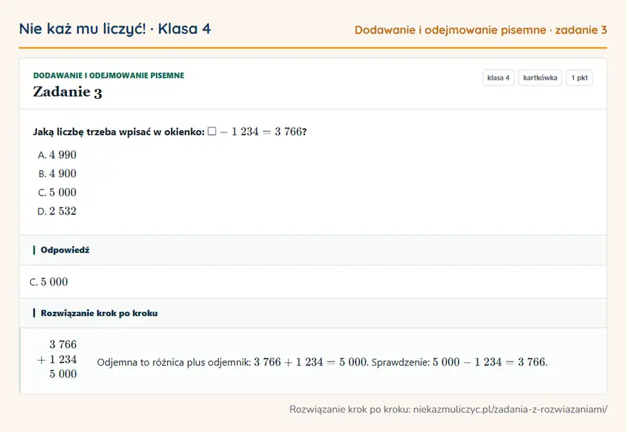Click the '1 pkt' tag
626x432 pixels.
click(579, 78)
